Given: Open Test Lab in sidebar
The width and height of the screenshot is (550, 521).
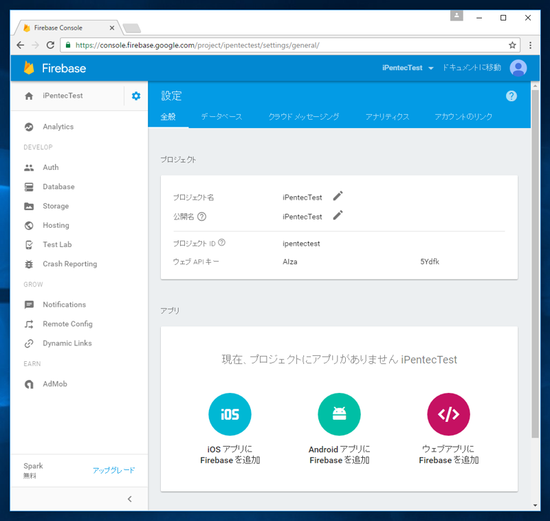Looking at the screenshot, I should coord(57,245).
